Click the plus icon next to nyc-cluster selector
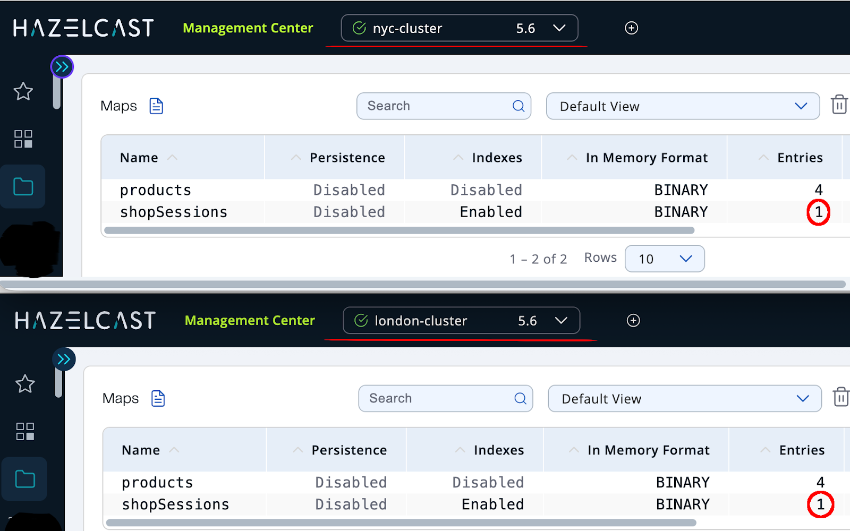The image size is (850, 531). pos(631,28)
